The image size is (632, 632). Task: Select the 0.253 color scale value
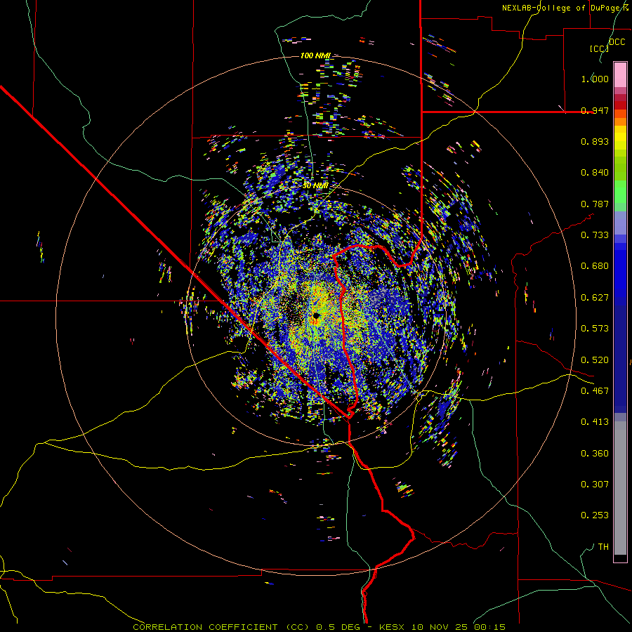pos(595,515)
